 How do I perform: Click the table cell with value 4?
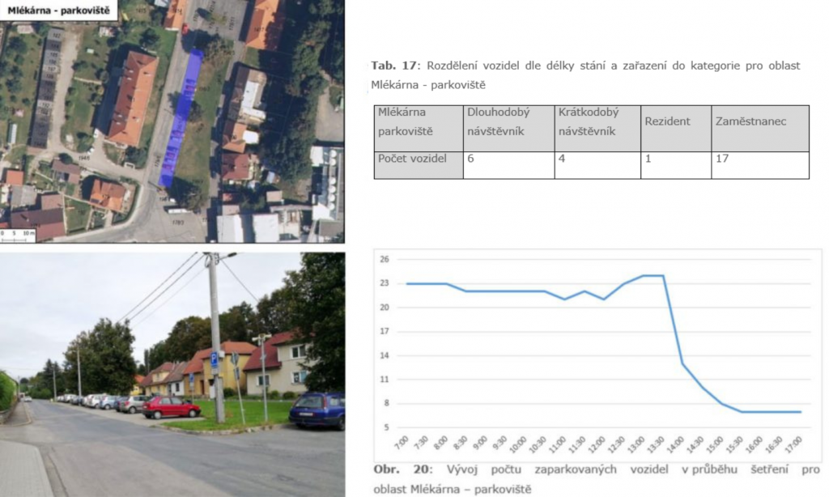tap(597, 164)
